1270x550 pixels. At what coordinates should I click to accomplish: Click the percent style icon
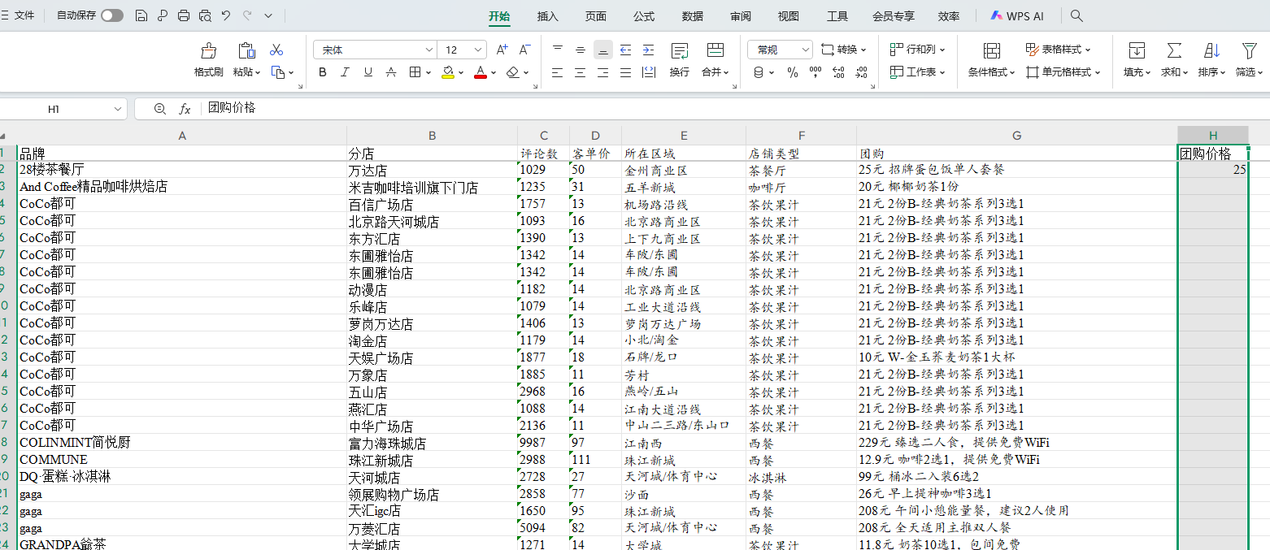(793, 72)
